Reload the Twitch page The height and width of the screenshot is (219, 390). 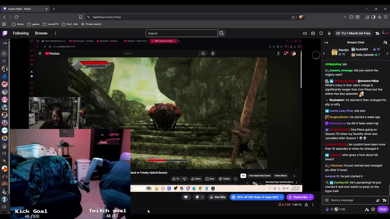tap(16, 17)
